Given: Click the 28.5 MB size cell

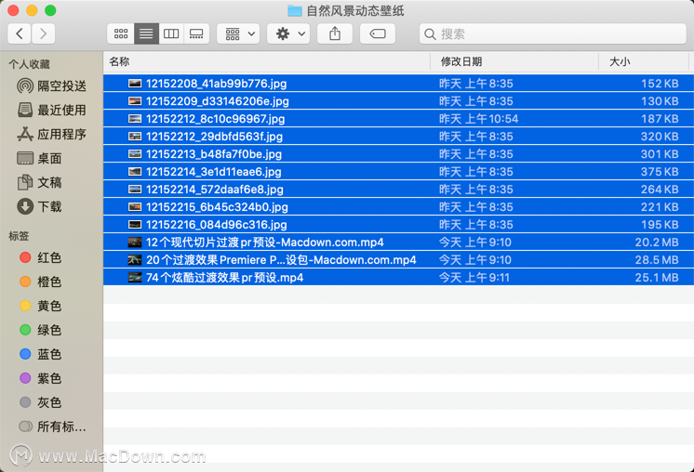Looking at the screenshot, I should (657, 260).
